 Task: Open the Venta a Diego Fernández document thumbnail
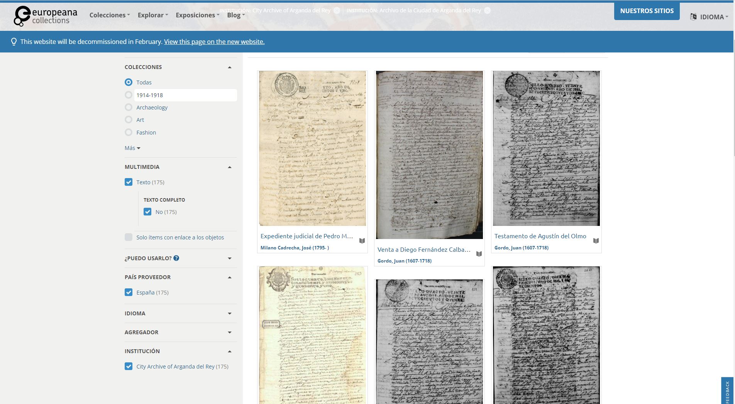(x=429, y=155)
